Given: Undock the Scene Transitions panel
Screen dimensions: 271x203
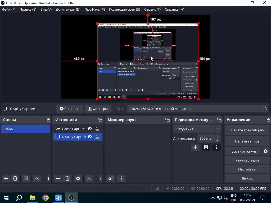Looking at the screenshot, I should [x=219, y=120].
